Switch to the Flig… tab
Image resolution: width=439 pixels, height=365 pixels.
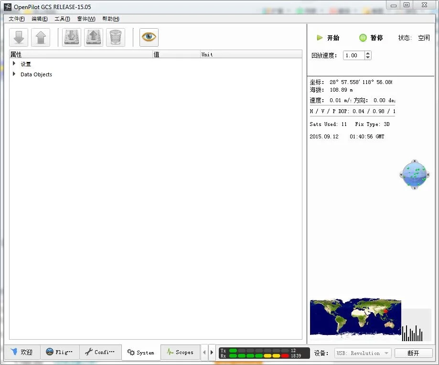pos(60,352)
